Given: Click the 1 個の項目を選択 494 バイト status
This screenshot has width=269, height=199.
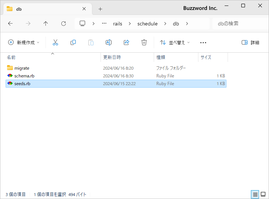Looking at the screenshot, I should (x=60, y=194).
